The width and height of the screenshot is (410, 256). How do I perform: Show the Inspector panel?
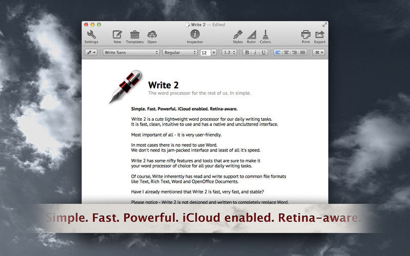(x=195, y=36)
